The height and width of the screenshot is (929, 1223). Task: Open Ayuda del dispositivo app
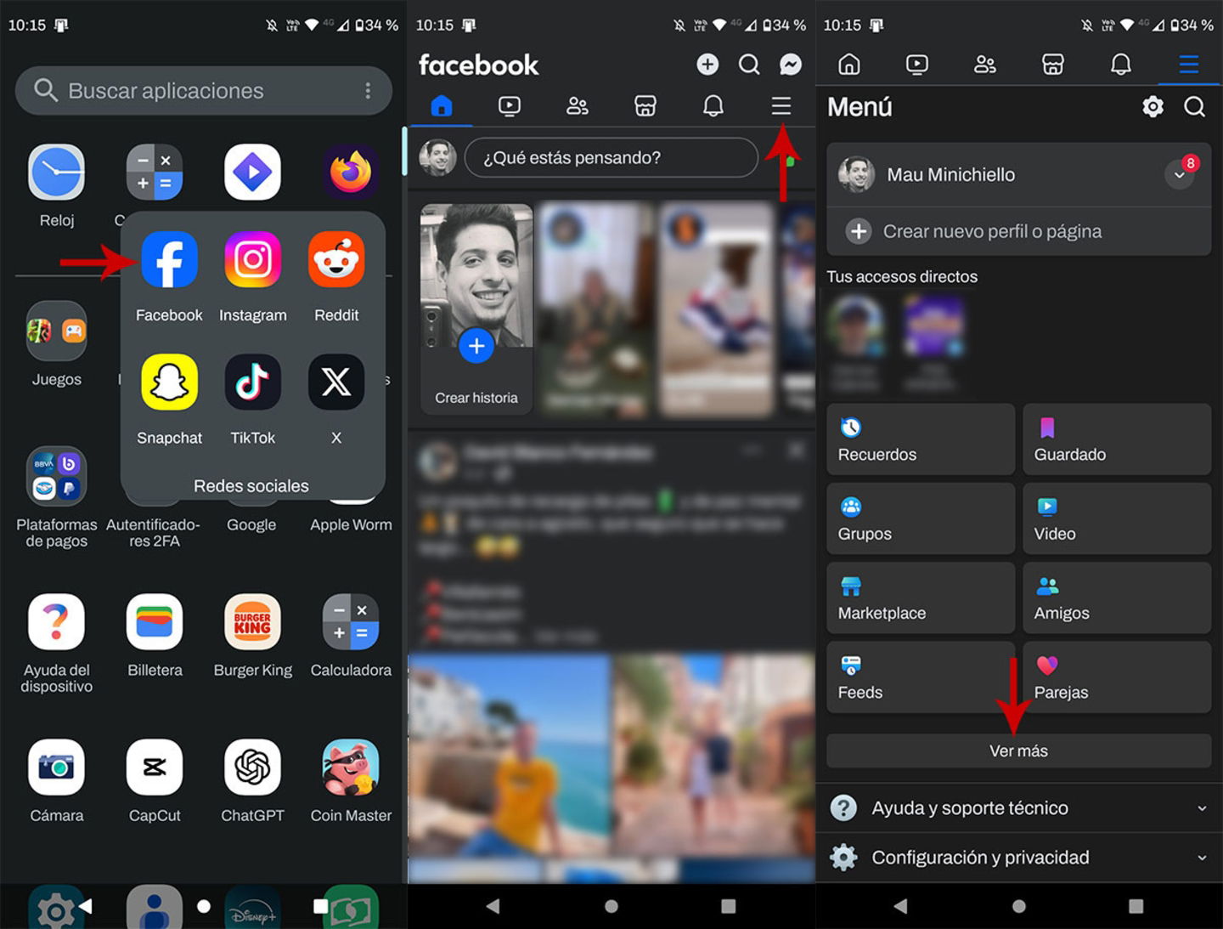(x=57, y=622)
